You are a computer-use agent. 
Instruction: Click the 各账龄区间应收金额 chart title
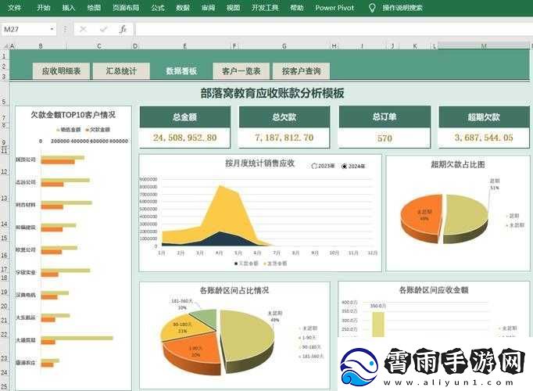tap(434, 290)
